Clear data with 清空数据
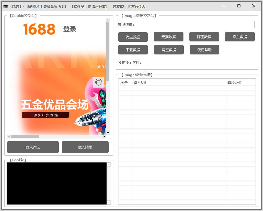 [x=169, y=50]
